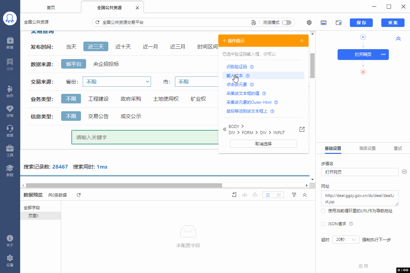Click the add-field icon in 数据预览 toolbar
This screenshot has height=273, width=410.
pyautogui.click(x=234, y=195)
